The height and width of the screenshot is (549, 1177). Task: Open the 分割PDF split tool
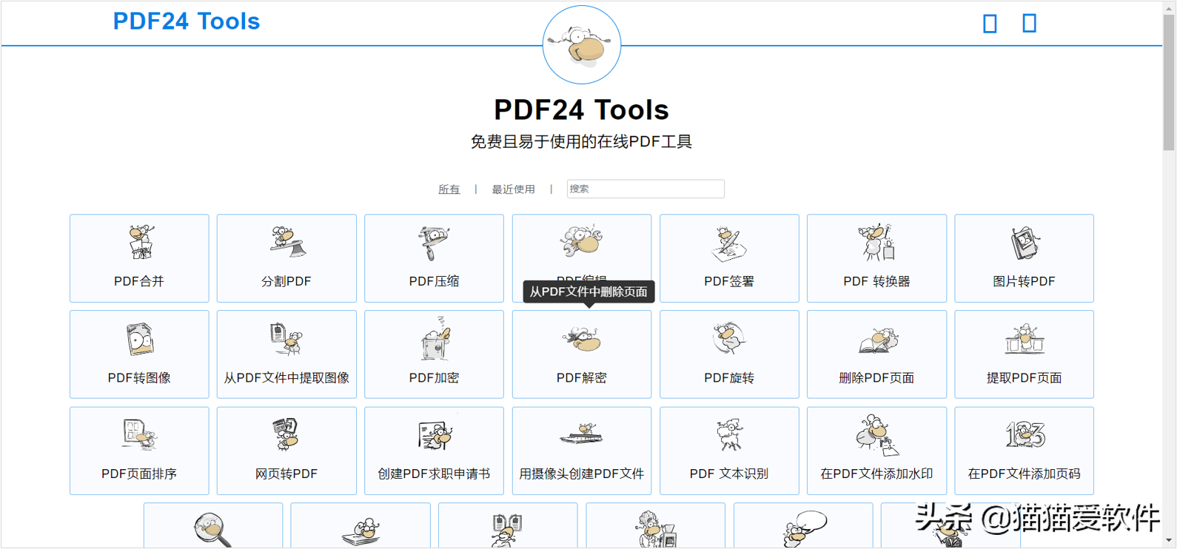pyautogui.click(x=286, y=258)
